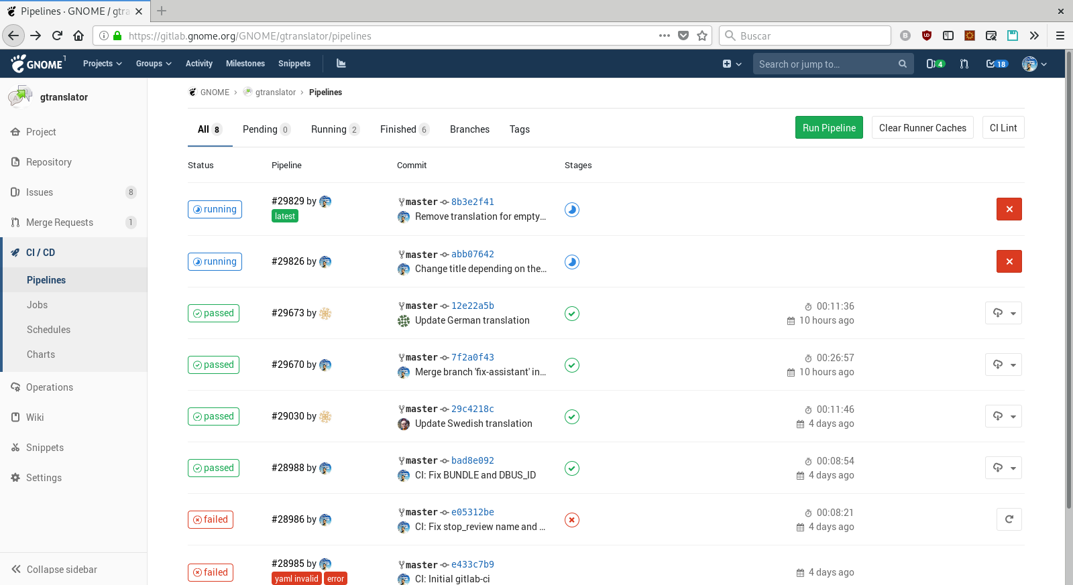
Task: Select the All pipelines tab
Action: pyautogui.click(x=210, y=129)
